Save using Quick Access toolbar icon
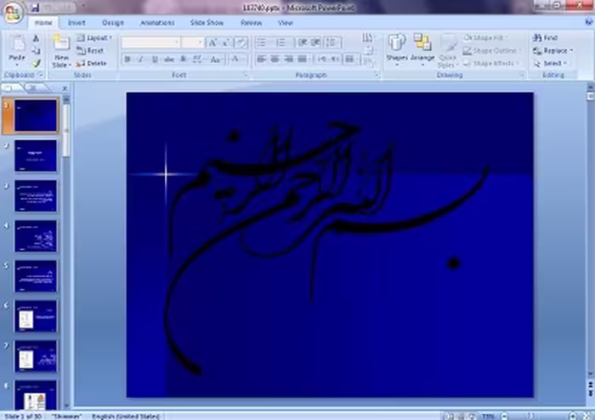 (x=36, y=7)
